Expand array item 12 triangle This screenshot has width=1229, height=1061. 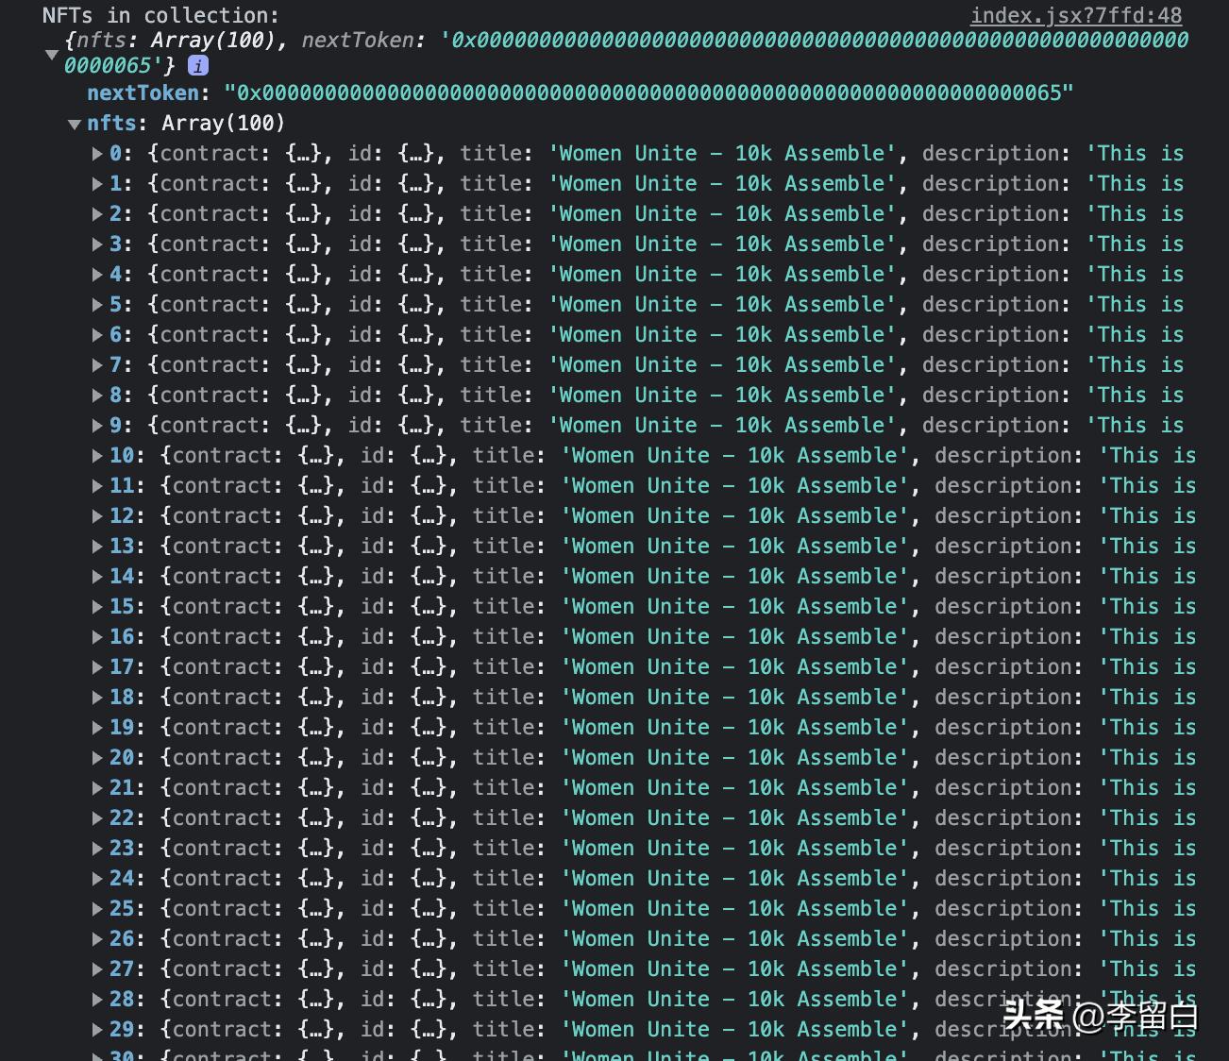(x=97, y=516)
